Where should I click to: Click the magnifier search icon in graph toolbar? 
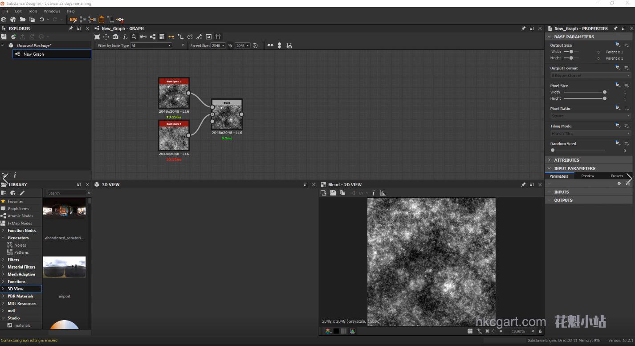click(x=134, y=37)
